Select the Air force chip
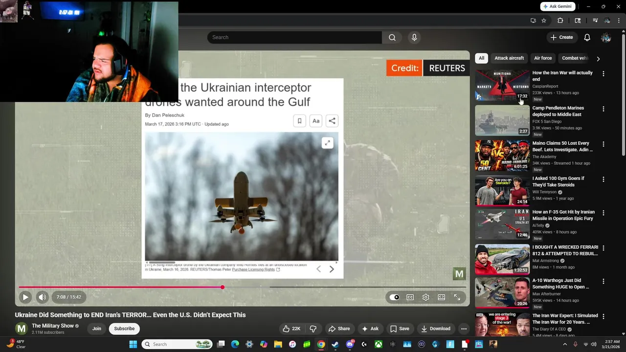626x352 pixels. pyautogui.click(x=543, y=58)
